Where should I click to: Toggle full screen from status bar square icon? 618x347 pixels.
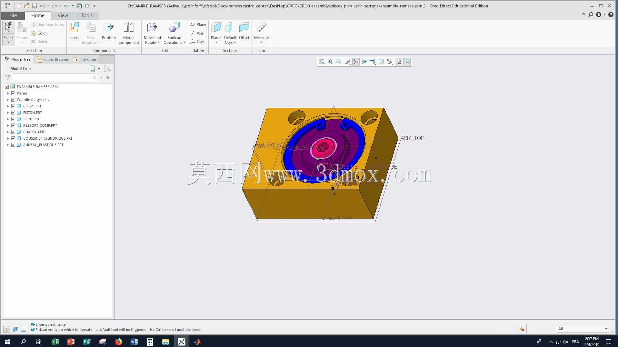[x=24, y=329]
